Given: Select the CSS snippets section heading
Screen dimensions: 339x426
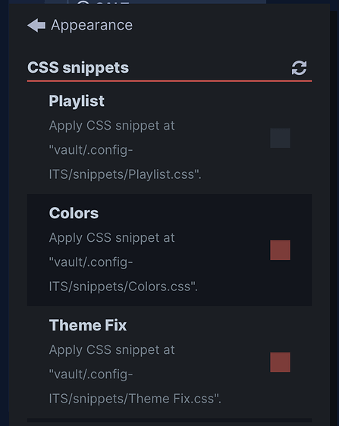Looking at the screenshot, I should 78,67.
